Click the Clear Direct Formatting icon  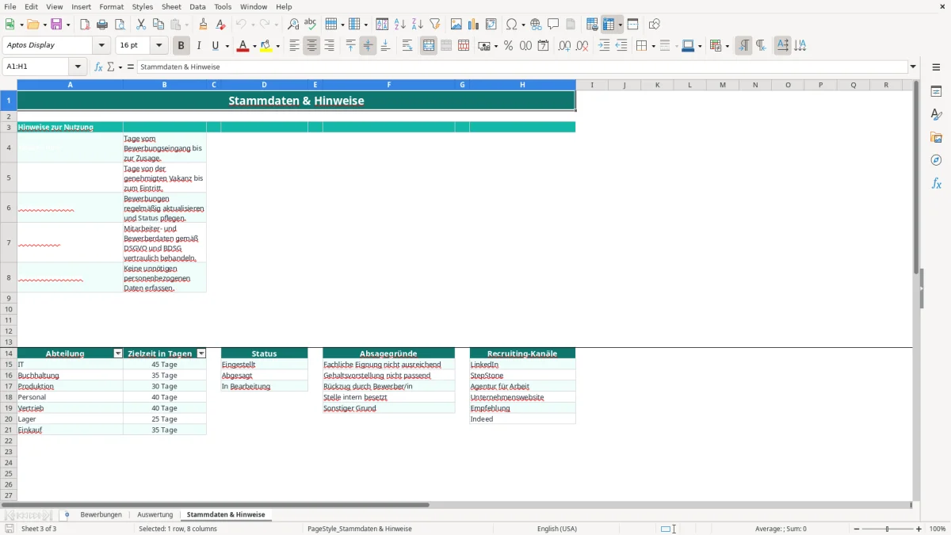point(221,25)
